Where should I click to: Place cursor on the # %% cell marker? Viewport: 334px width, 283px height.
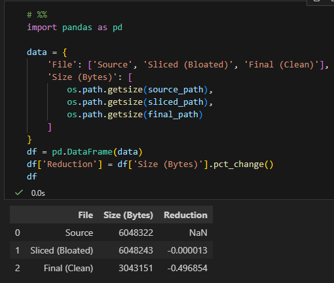[x=37, y=15]
